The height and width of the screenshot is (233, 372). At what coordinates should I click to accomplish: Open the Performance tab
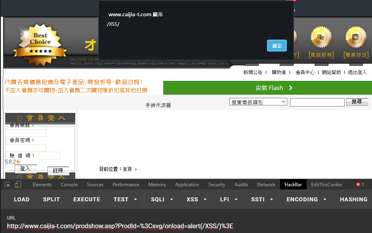[x=126, y=185]
